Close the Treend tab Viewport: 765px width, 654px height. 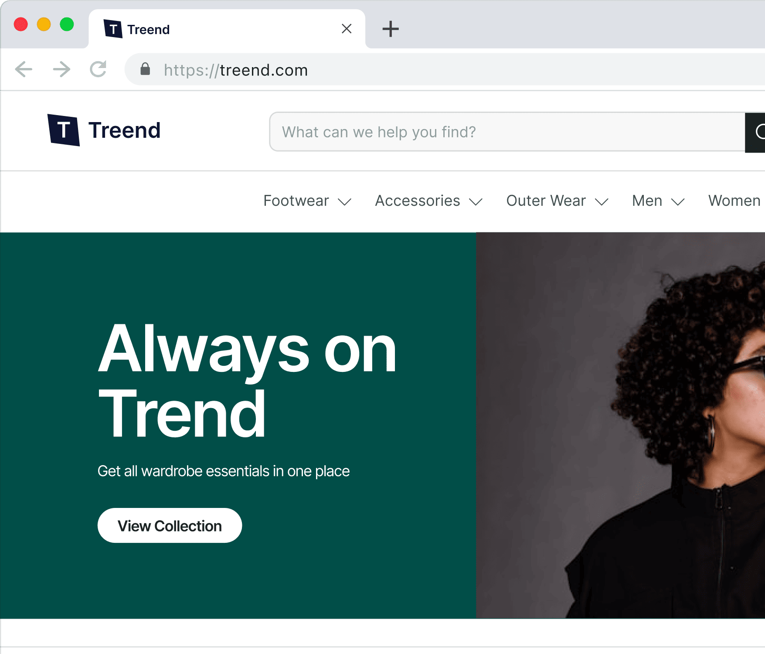pos(347,29)
